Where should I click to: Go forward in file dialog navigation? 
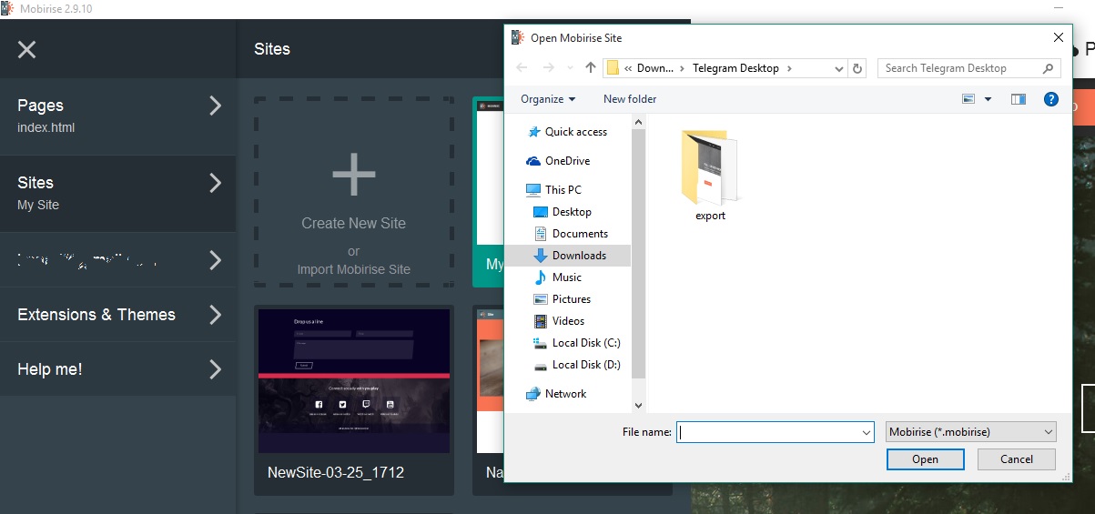[548, 68]
